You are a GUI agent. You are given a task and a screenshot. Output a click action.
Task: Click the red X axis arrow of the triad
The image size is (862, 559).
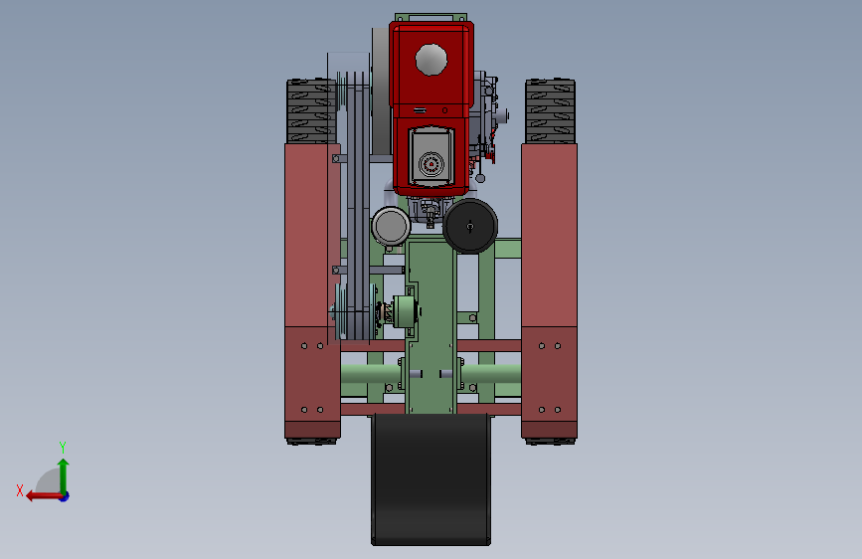[x=44, y=496]
